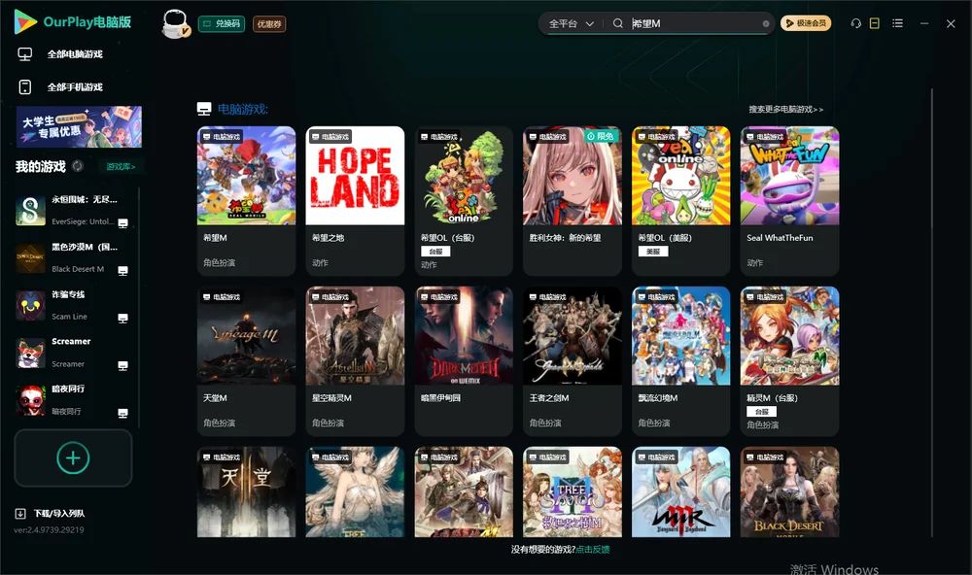Open the 游戏库> link
Image resolution: width=972 pixels, height=575 pixels.
(x=121, y=167)
